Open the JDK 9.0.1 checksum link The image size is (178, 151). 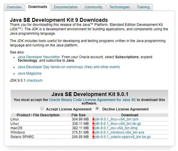click(34, 80)
